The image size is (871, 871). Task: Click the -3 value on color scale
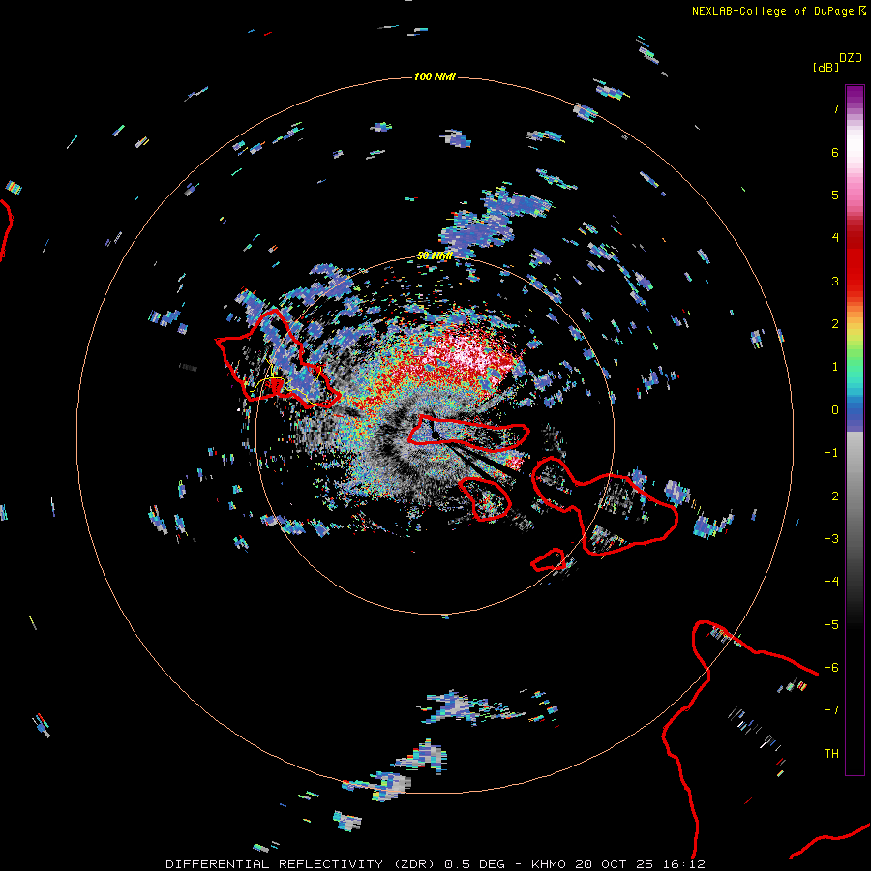tap(831, 539)
